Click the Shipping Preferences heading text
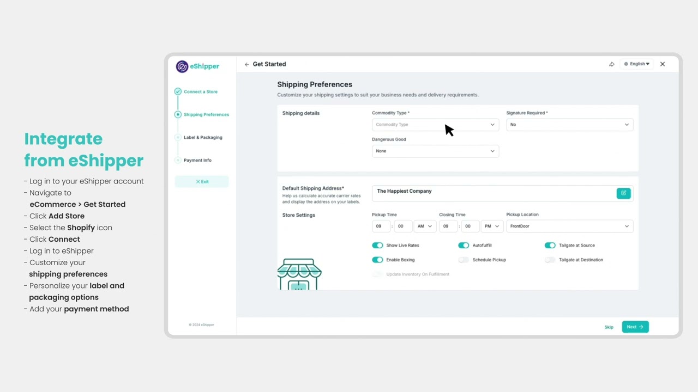The height and width of the screenshot is (392, 698). [x=315, y=84]
